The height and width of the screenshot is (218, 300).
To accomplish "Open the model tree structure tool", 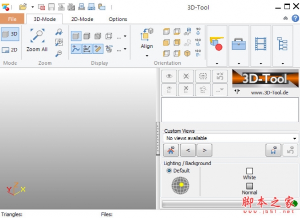I will [x=282, y=43].
